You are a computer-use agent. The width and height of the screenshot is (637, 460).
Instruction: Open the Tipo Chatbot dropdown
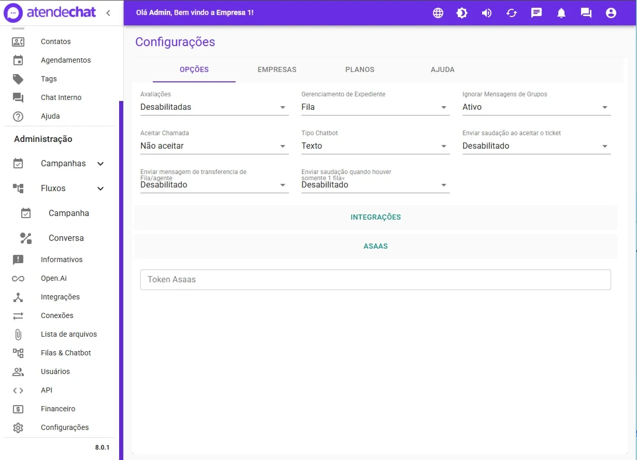coord(375,146)
